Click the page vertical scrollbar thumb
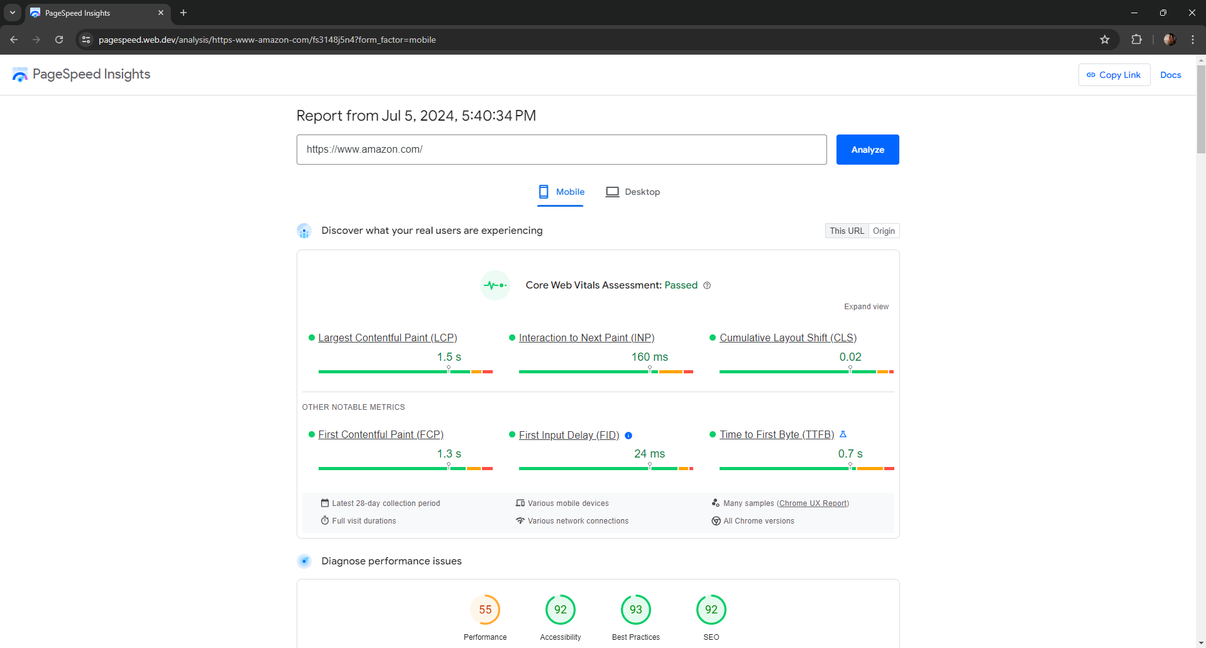The width and height of the screenshot is (1206, 648). pos(1201,108)
